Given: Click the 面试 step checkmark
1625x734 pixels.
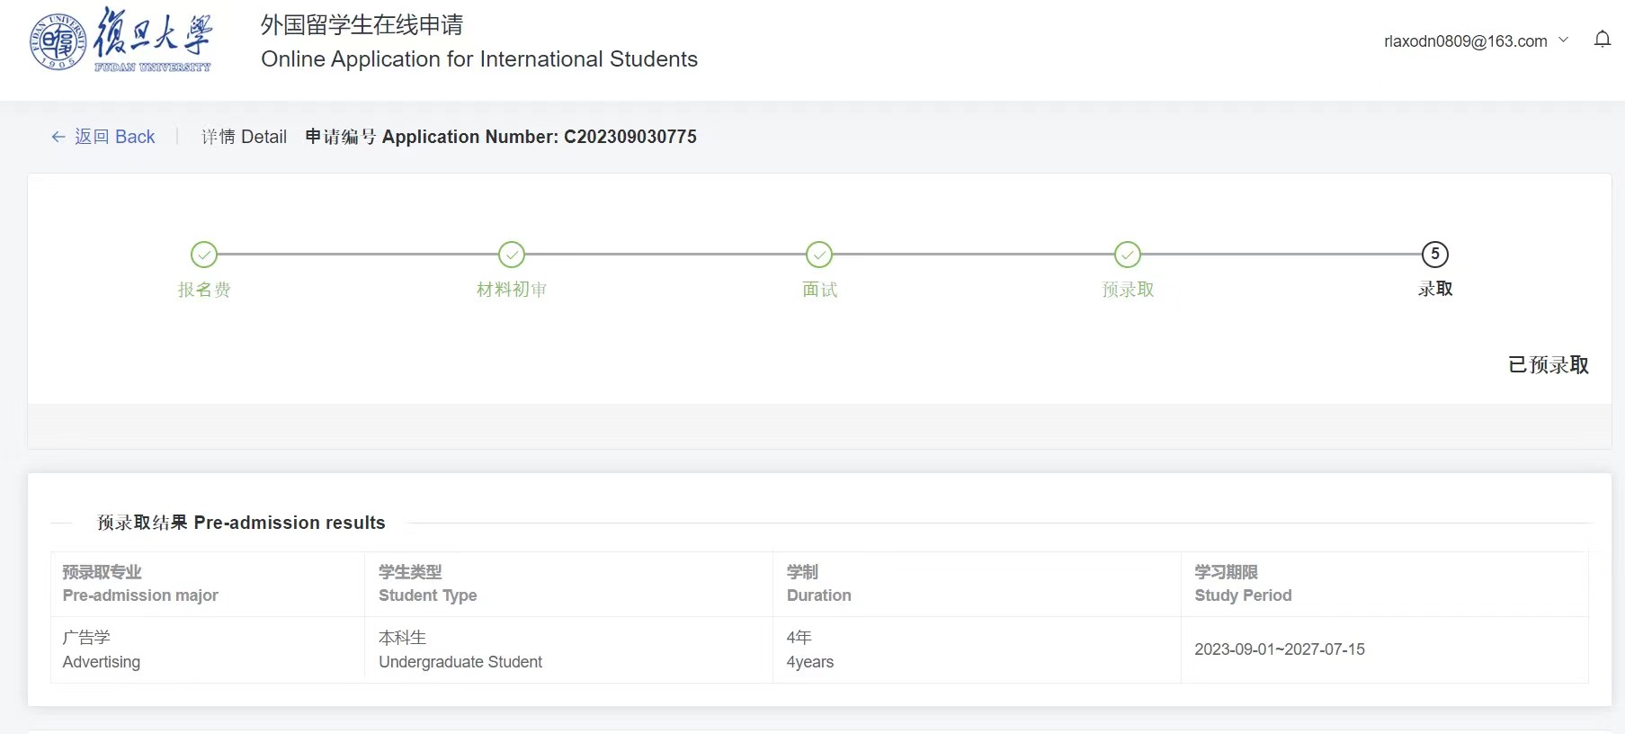Looking at the screenshot, I should [819, 255].
